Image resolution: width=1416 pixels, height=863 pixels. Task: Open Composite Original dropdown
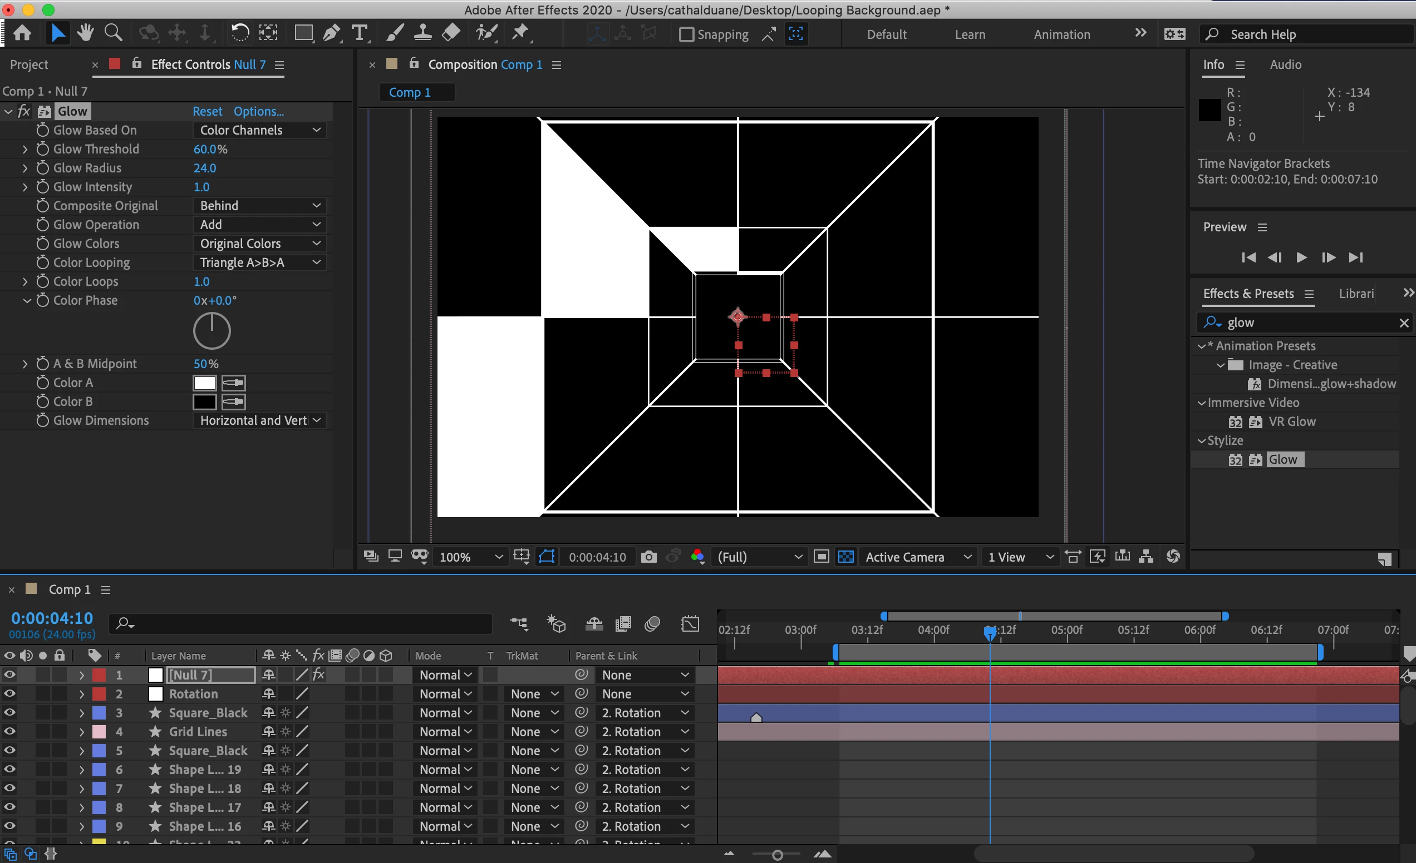(x=259, y=206)
